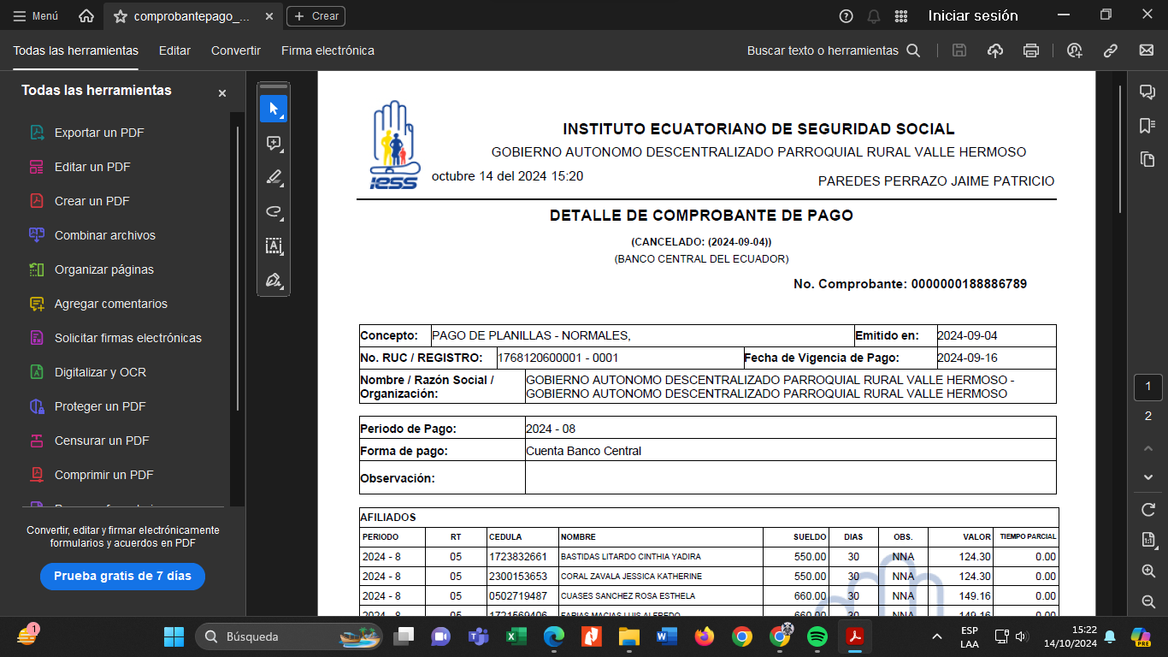Open the bookmarks panel icon
Viewport: 1168px width, 657px height.
[x=1147, y=126]
